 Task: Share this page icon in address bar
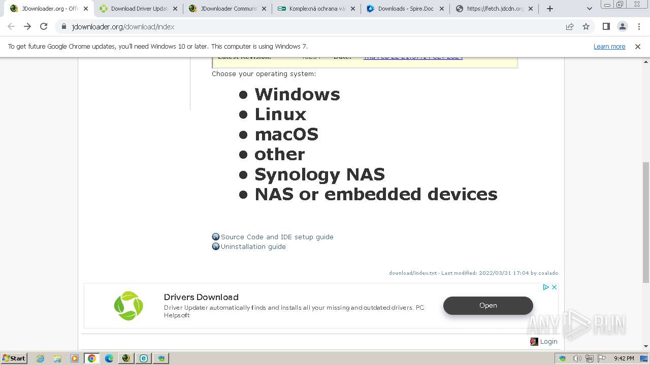pyautogui.click(x=570, y=26)
